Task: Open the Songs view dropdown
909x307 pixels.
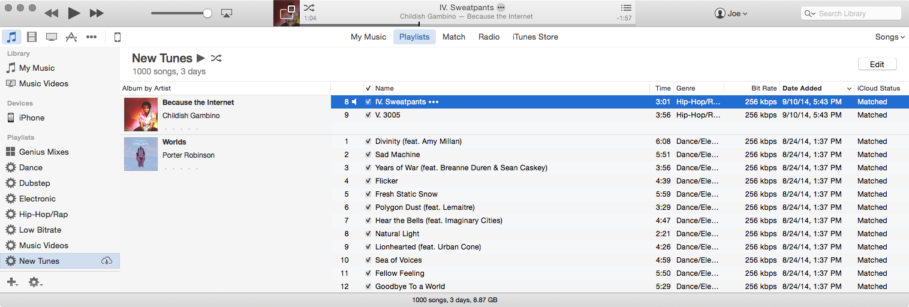Action: [890, 37]
